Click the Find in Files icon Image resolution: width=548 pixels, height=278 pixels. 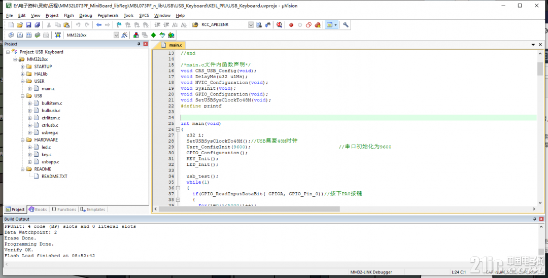point(195,25)
